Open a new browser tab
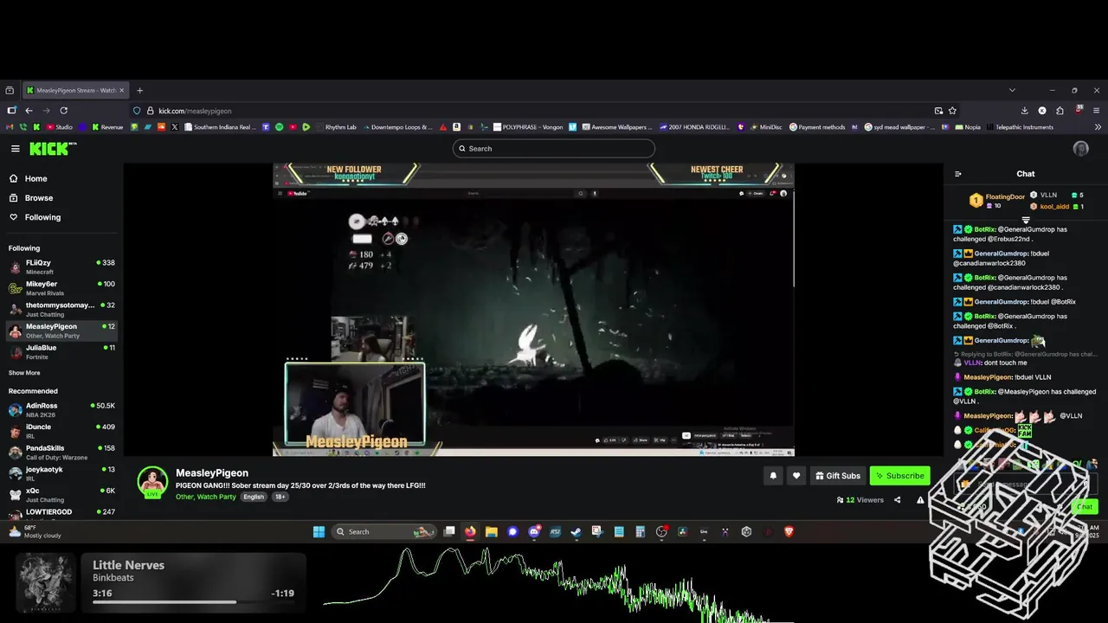 139,90
